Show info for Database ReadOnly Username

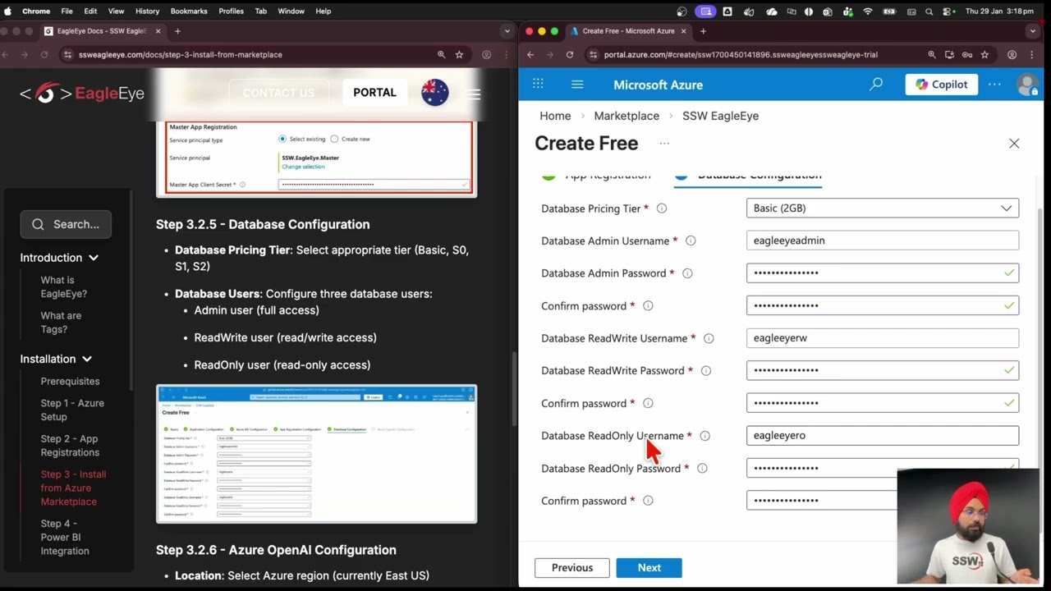[x=704, y=436]
